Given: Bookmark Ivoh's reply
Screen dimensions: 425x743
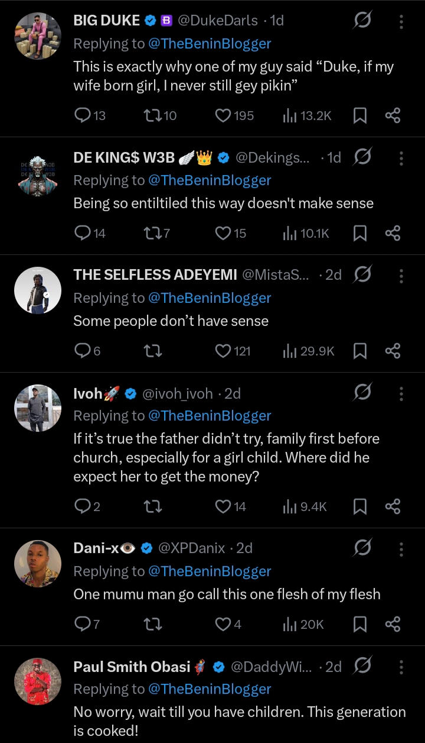Looking at the screenshot, I should 359,506.
